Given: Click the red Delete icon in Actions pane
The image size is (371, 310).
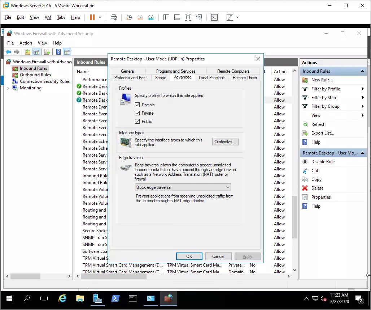Looking at the screenshot, I should click(x=305, y=188).
